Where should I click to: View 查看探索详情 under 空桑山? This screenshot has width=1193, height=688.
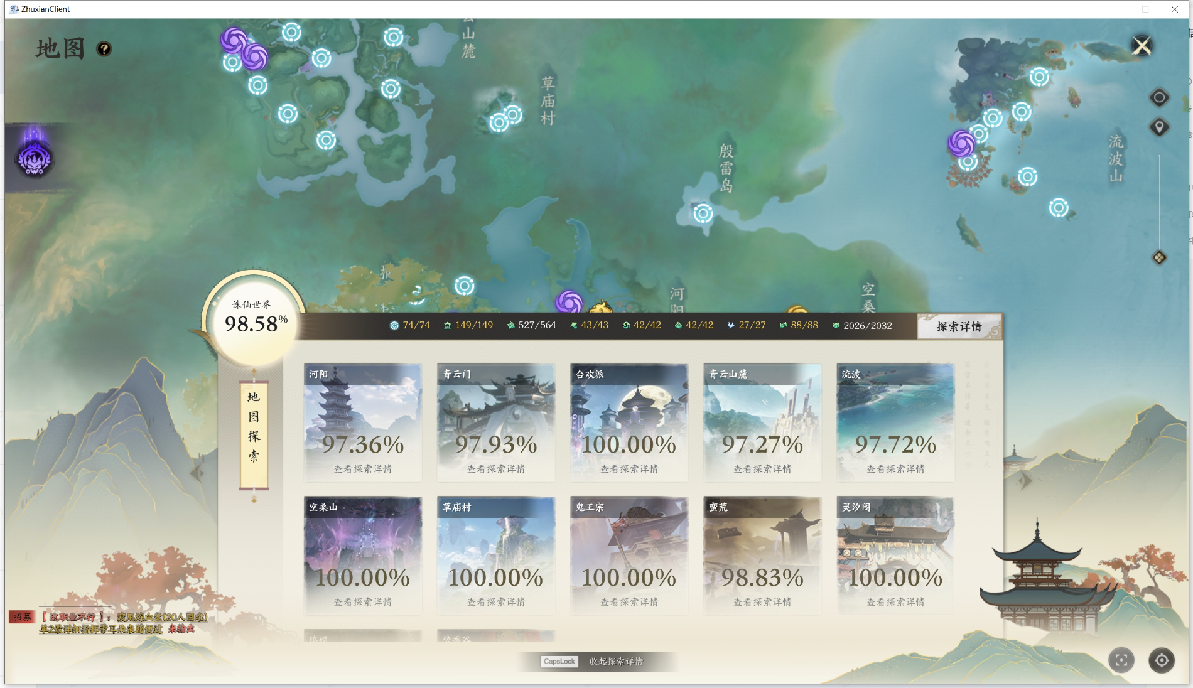pos(363,602)
